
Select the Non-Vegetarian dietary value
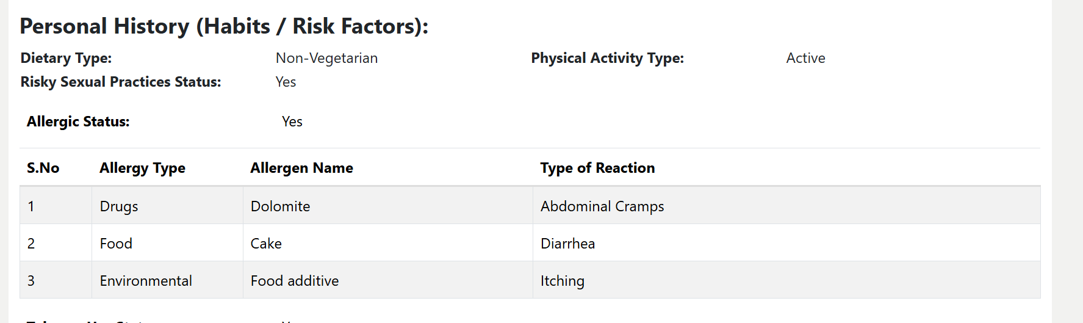(326, 58)
